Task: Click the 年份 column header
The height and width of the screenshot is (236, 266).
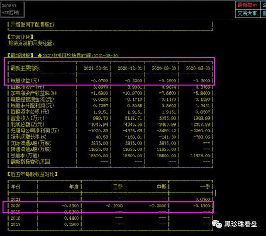Action: [x=15, y=187]
